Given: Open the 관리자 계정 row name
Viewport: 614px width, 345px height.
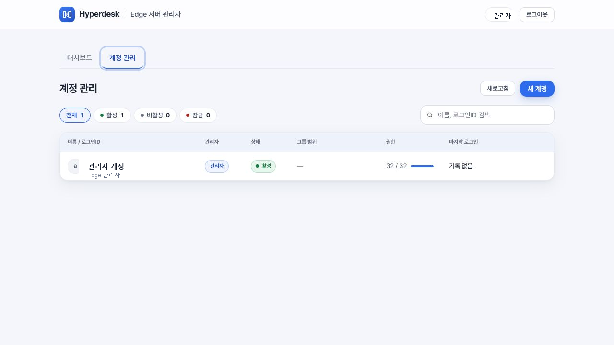Looking at the screenshot, I should pyautogui.click(x=106, y=166).
